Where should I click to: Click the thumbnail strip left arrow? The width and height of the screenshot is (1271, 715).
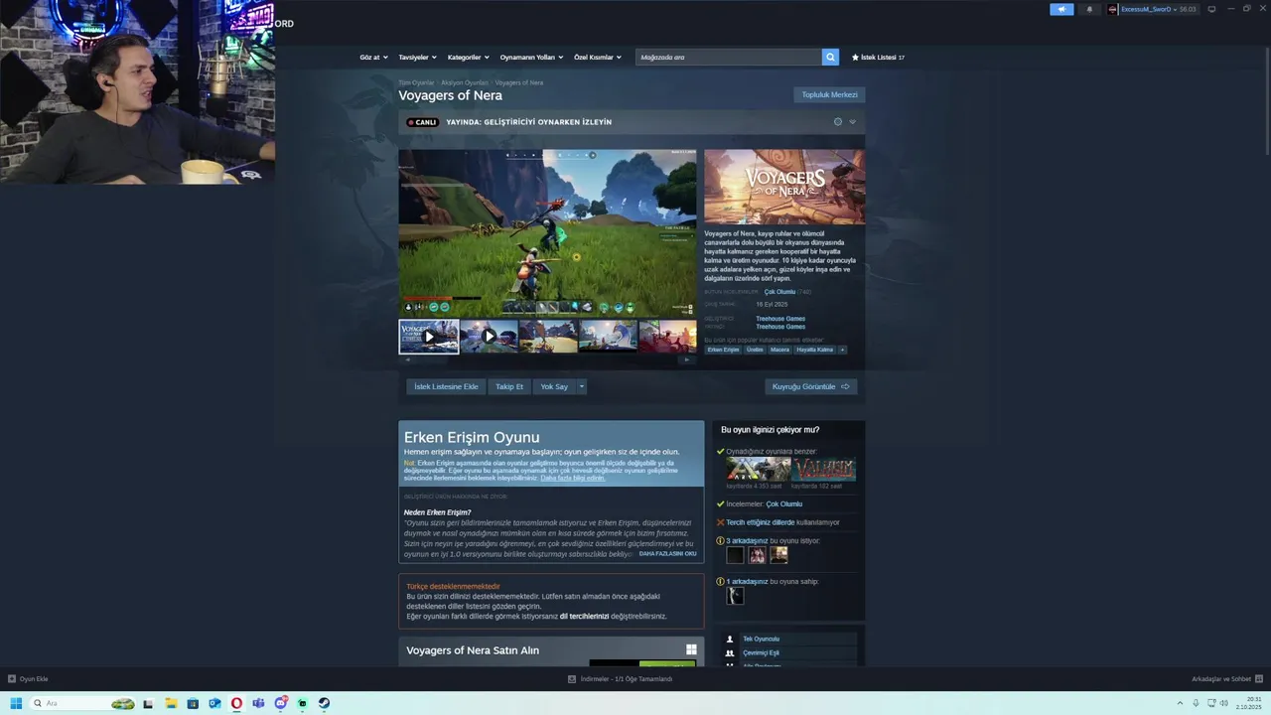coord(407,359)
